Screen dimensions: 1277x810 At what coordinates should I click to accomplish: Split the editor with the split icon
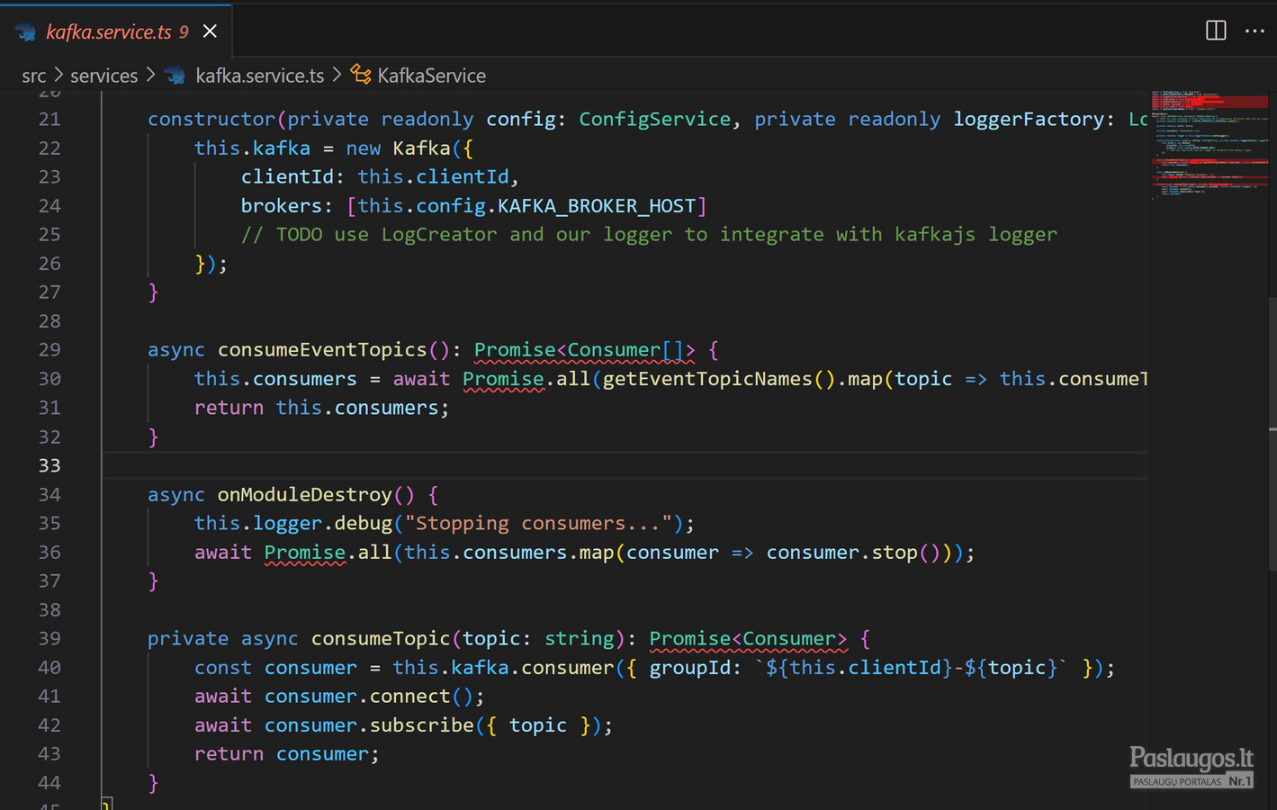click(x=1216, y=31)
